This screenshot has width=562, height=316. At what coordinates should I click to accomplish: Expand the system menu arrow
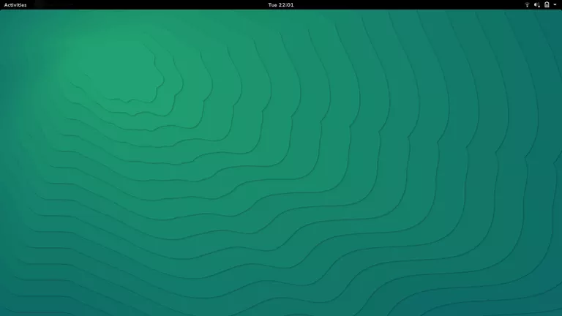coord(555,4)
